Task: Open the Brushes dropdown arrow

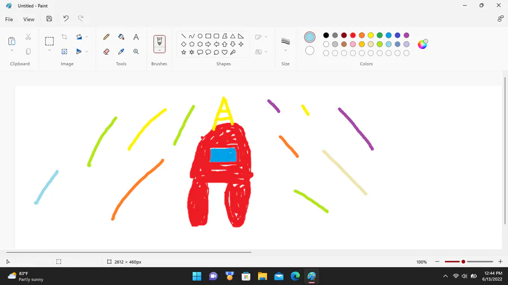Action: click(x=159, y=50)
